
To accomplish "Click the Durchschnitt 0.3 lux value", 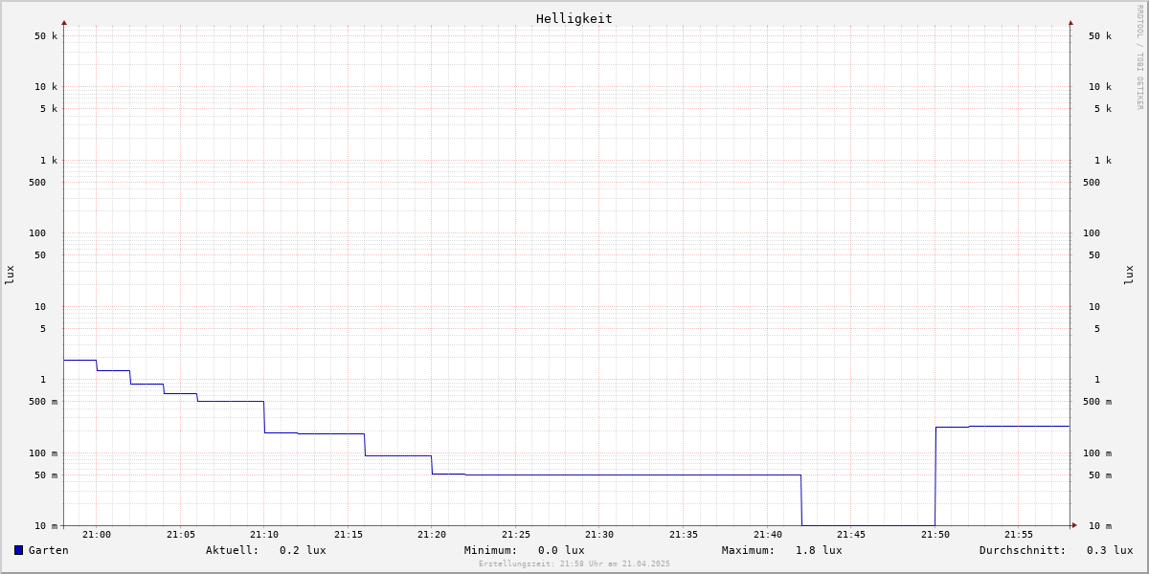I will coord(1110,550).
